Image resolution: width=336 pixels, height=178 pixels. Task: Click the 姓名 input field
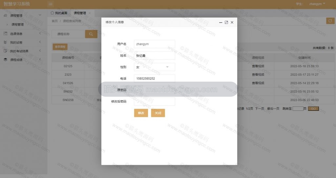click(x=154, y=55)
